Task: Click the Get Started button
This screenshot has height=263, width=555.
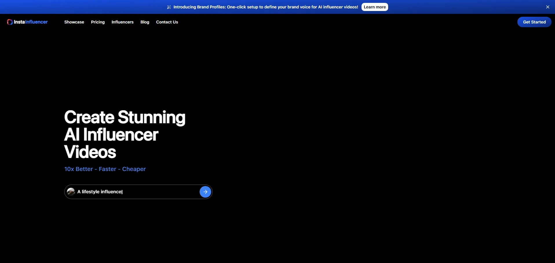Action: (534, 22)
